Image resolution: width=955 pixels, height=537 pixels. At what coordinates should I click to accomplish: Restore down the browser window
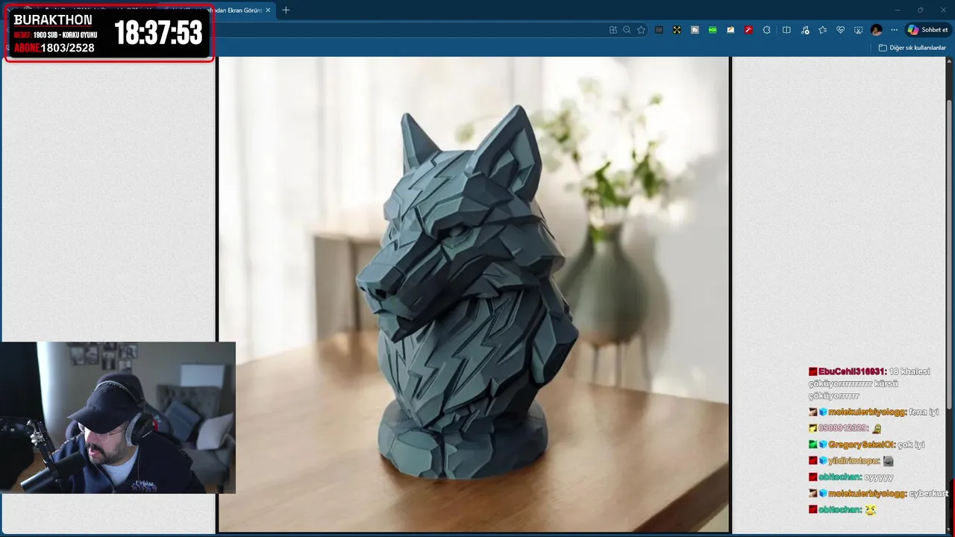coord(921,10)
